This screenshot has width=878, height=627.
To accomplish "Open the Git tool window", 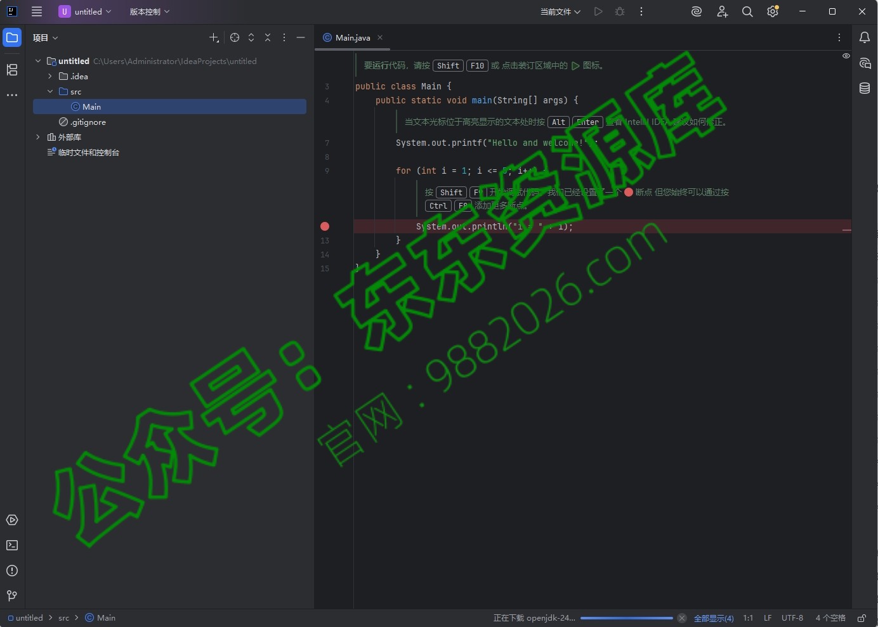I will click(11, 596).
